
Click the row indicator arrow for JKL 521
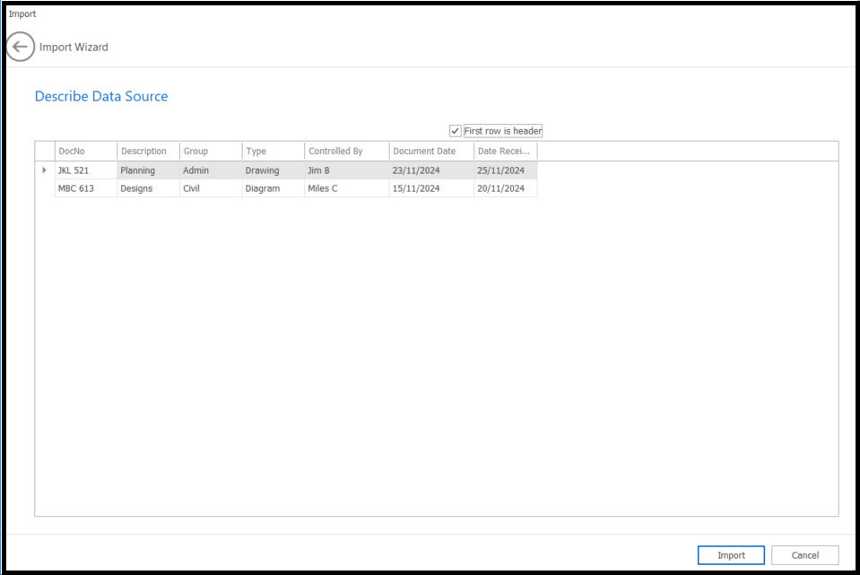tap(45, 170)
